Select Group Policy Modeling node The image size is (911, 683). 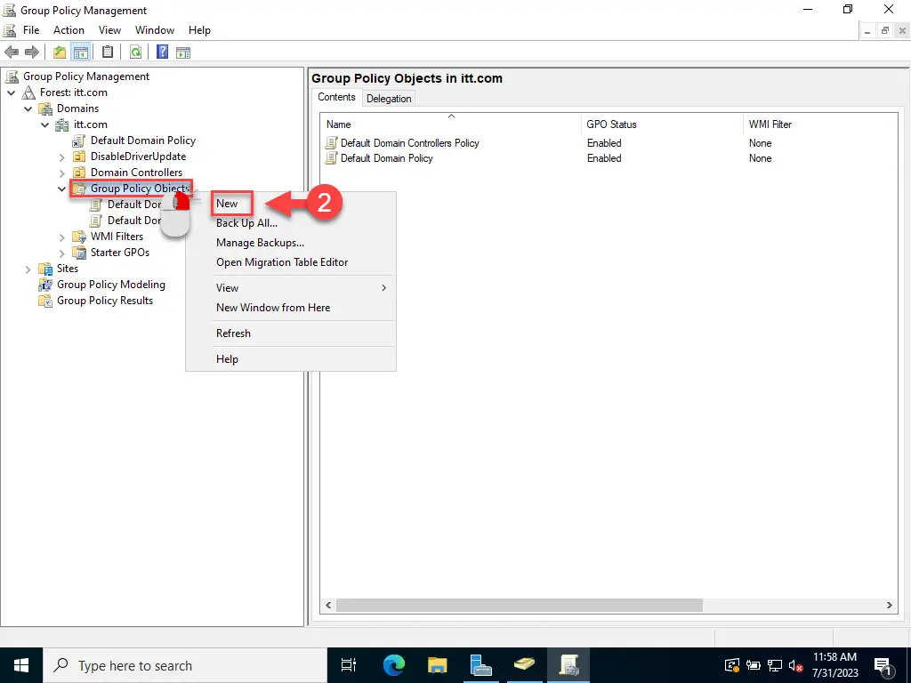click(110, 285)
